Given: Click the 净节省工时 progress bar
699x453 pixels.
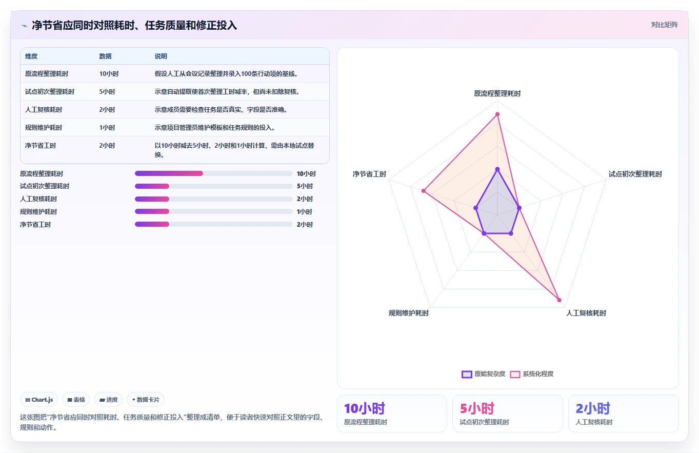Looking at the screenshot, I should click(x=213, y=224).
